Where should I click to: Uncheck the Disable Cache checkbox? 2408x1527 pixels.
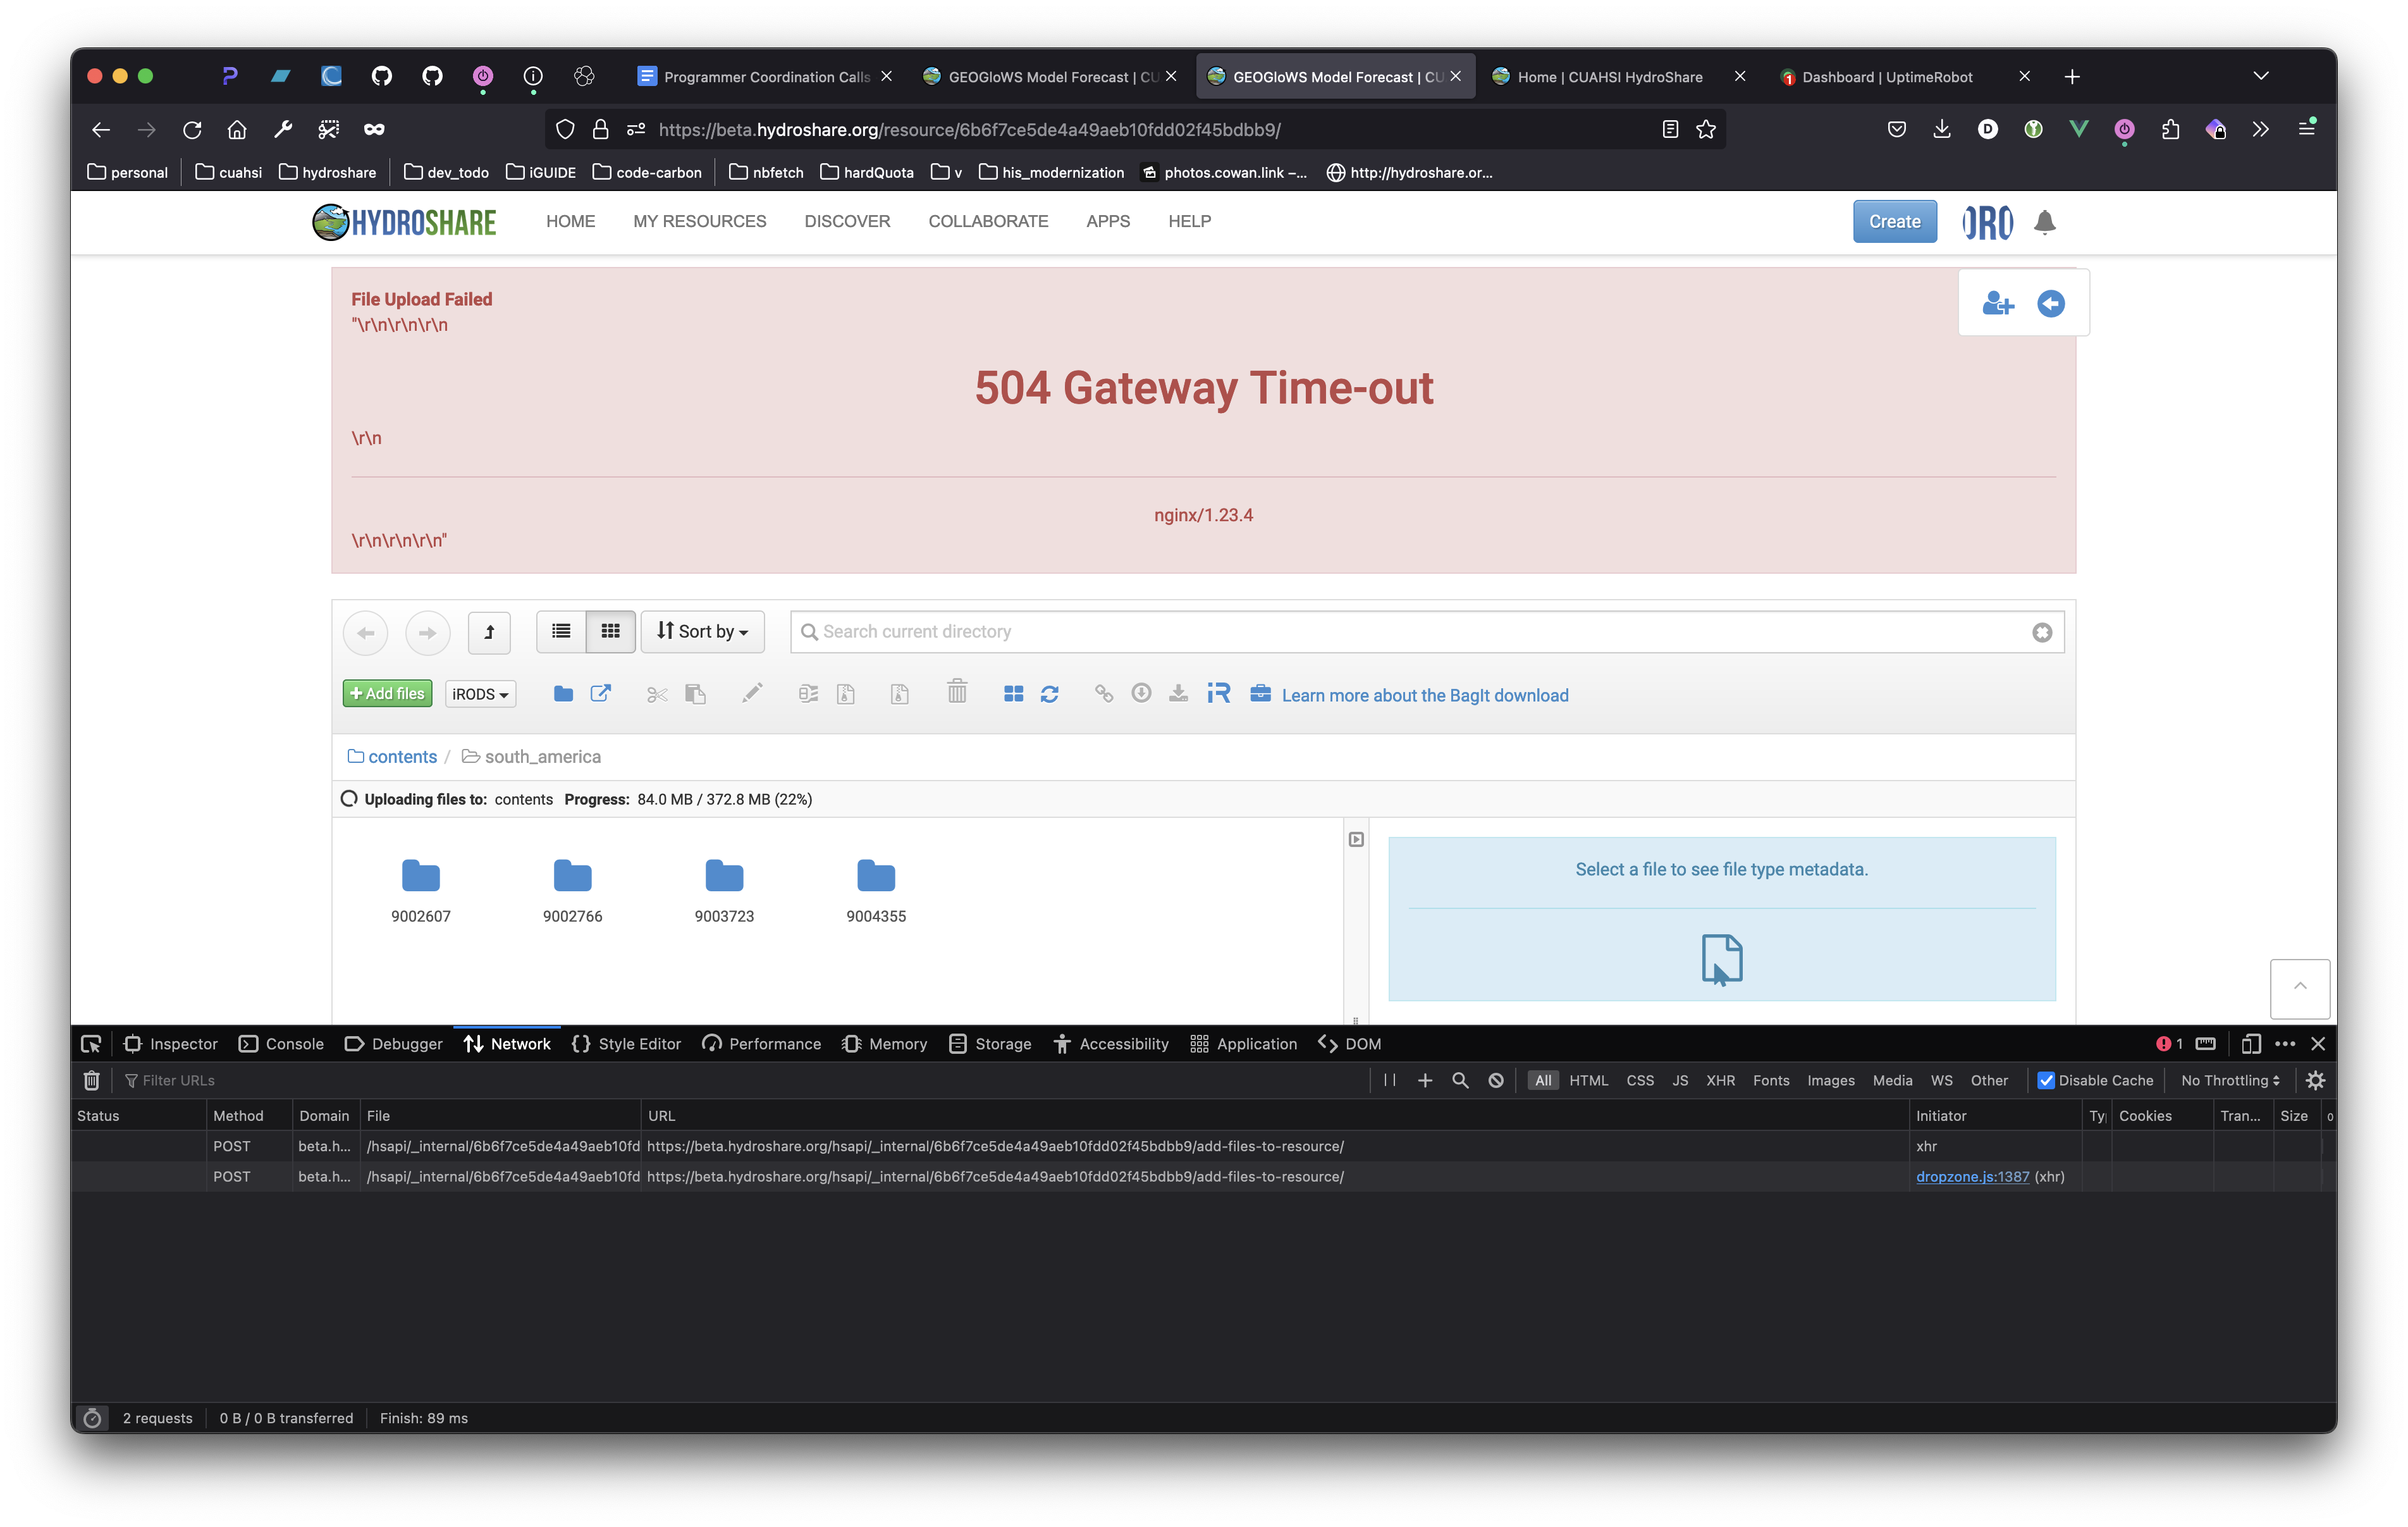pyautogui.click(x=2046, y=1080)
